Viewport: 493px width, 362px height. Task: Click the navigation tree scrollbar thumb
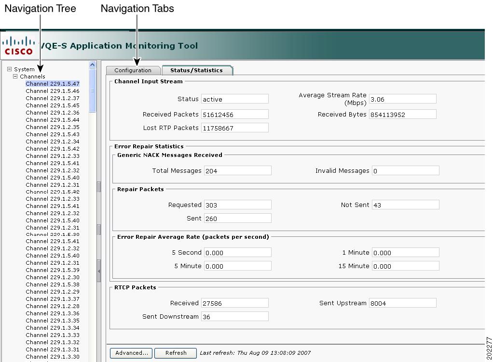(93, 90)
